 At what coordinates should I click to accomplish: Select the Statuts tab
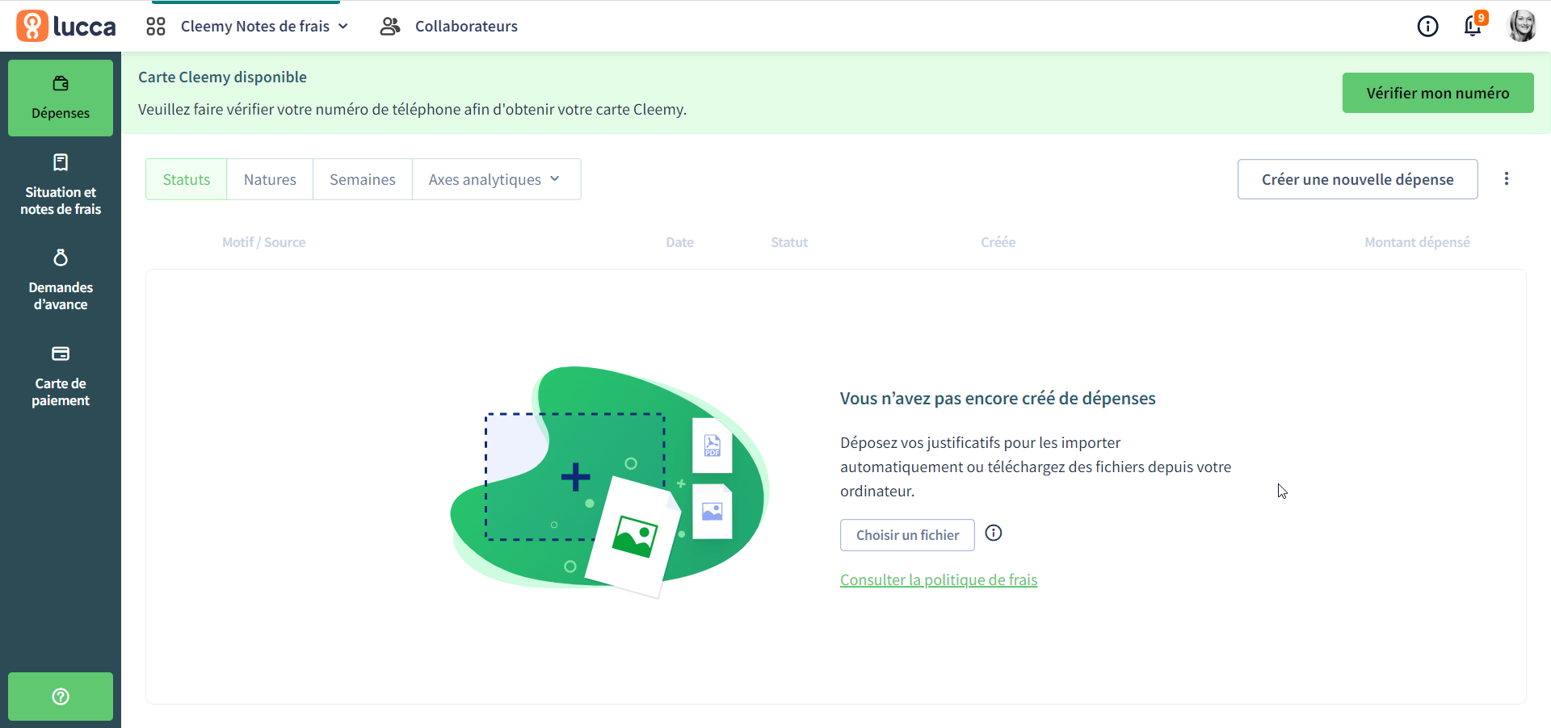click(x=187, y=179)
